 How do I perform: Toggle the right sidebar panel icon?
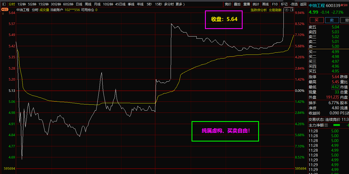click(291, 10)
